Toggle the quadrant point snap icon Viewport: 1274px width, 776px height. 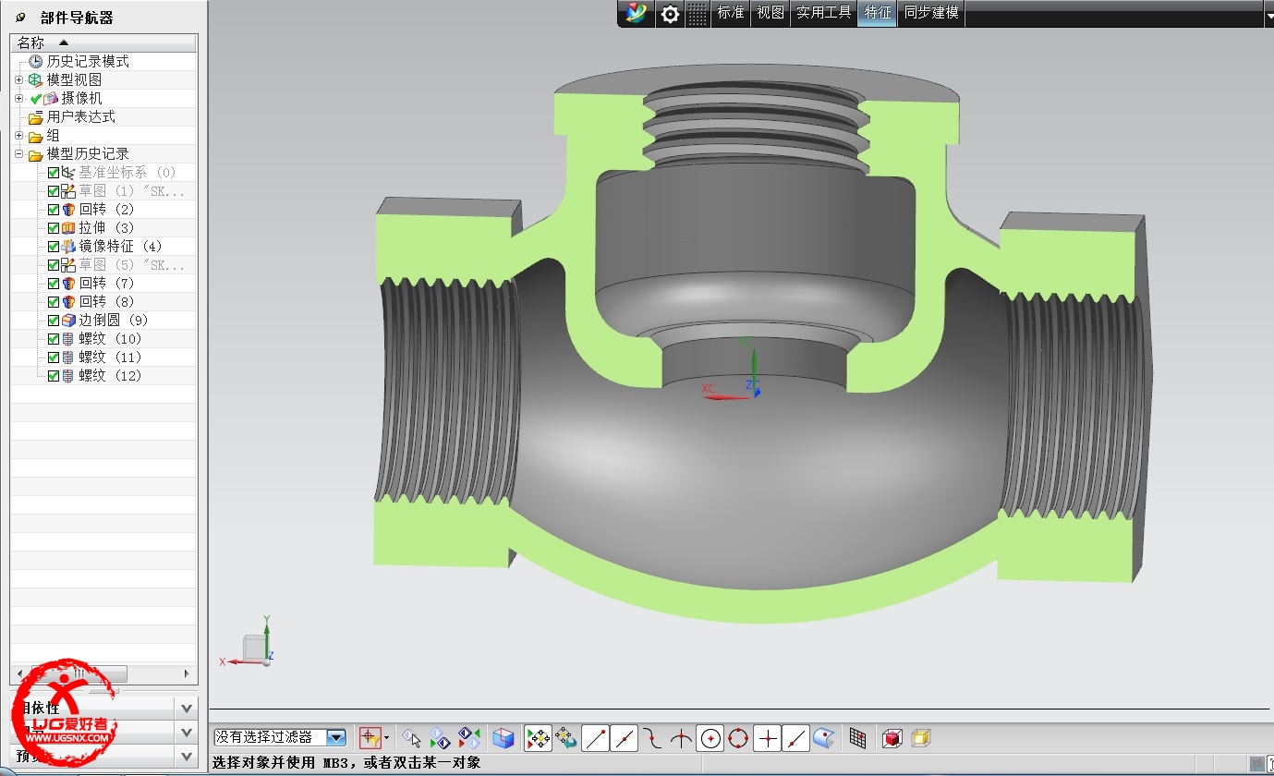[738, 738]
